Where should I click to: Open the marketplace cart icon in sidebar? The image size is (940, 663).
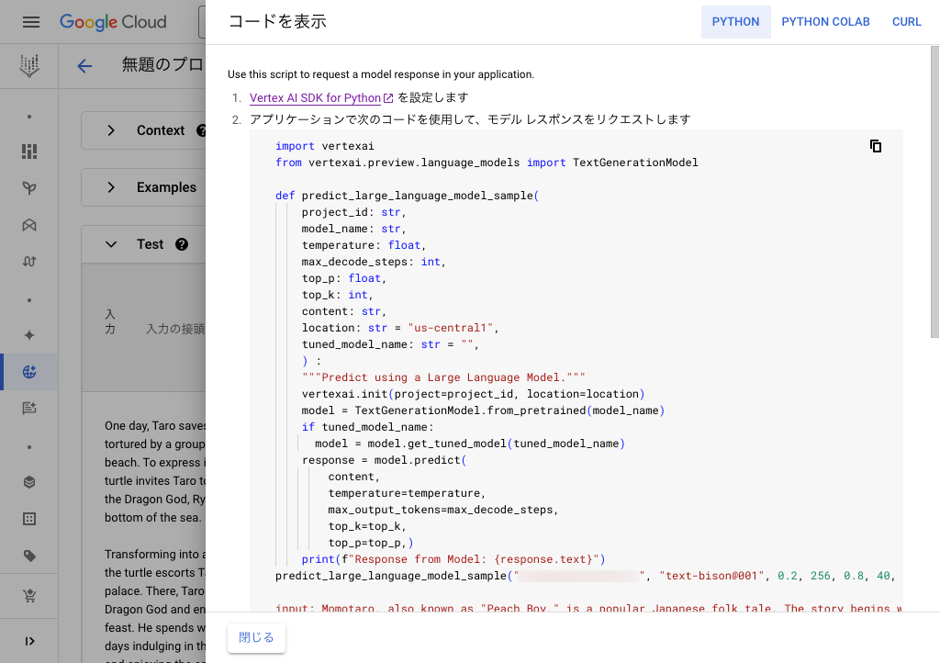click(x=29, y=597)
